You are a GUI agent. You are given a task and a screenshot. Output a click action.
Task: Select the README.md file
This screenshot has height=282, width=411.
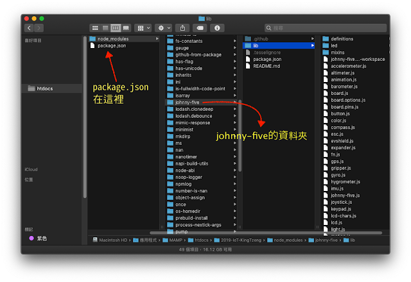pos(279,66)
